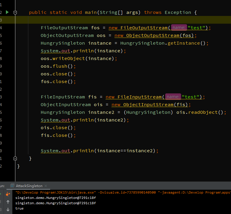
Task: Click the down arrow in run console
Action: 8,210
